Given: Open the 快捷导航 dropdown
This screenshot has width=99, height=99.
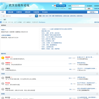Looking at the screenshot, I should click(93, 12).
